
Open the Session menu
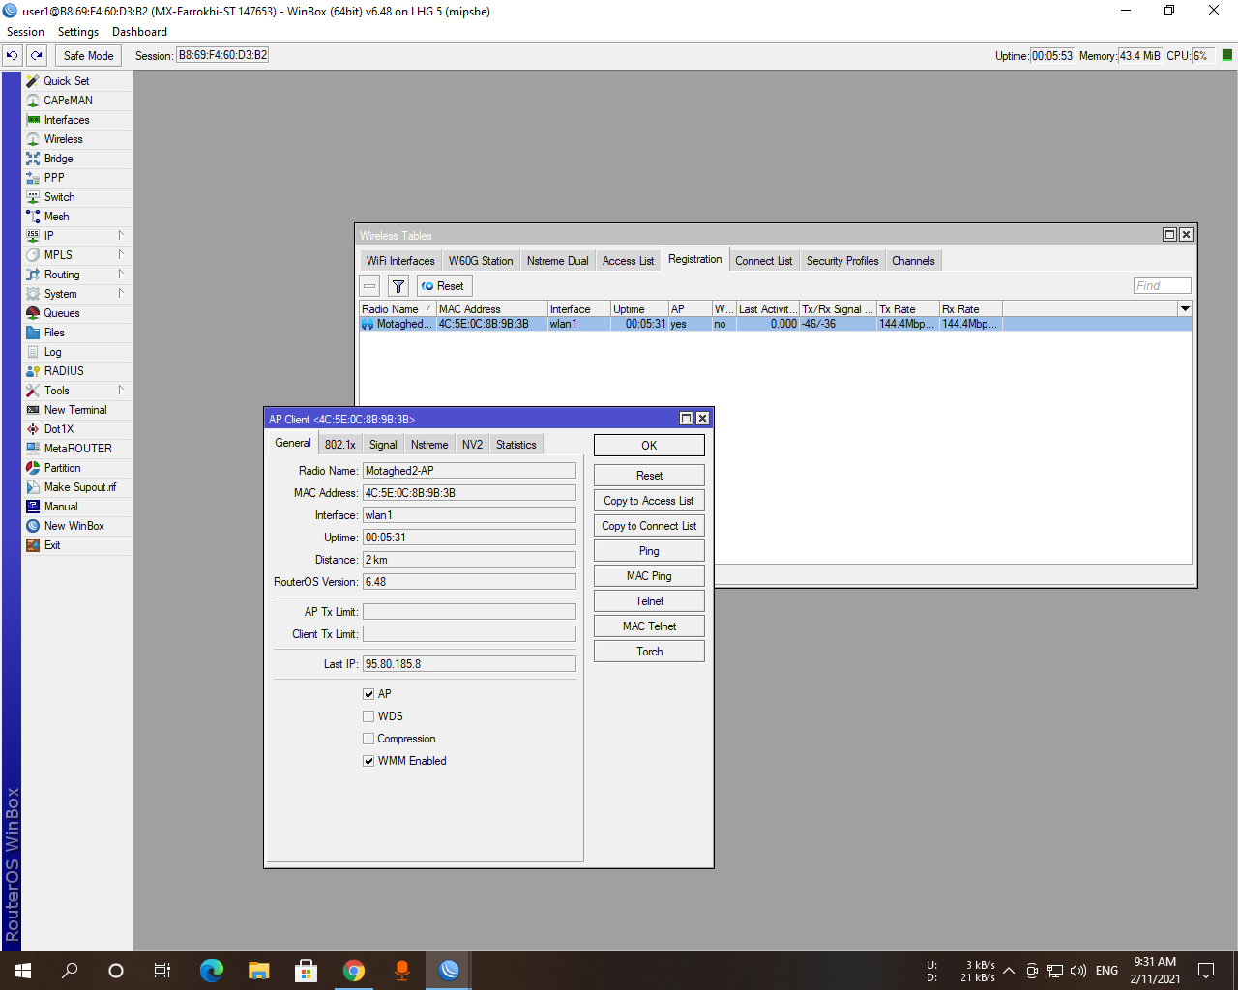click(25, 31)
